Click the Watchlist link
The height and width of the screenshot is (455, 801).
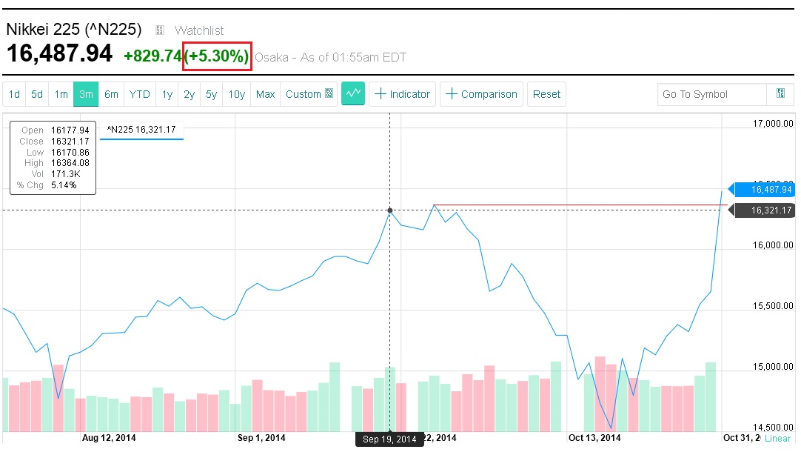click(198, 30)
